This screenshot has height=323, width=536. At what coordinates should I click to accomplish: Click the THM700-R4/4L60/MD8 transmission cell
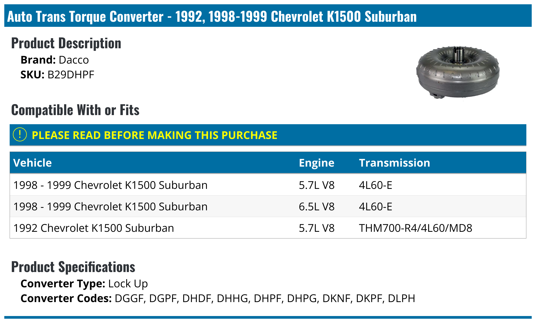[x=415, y=228]
